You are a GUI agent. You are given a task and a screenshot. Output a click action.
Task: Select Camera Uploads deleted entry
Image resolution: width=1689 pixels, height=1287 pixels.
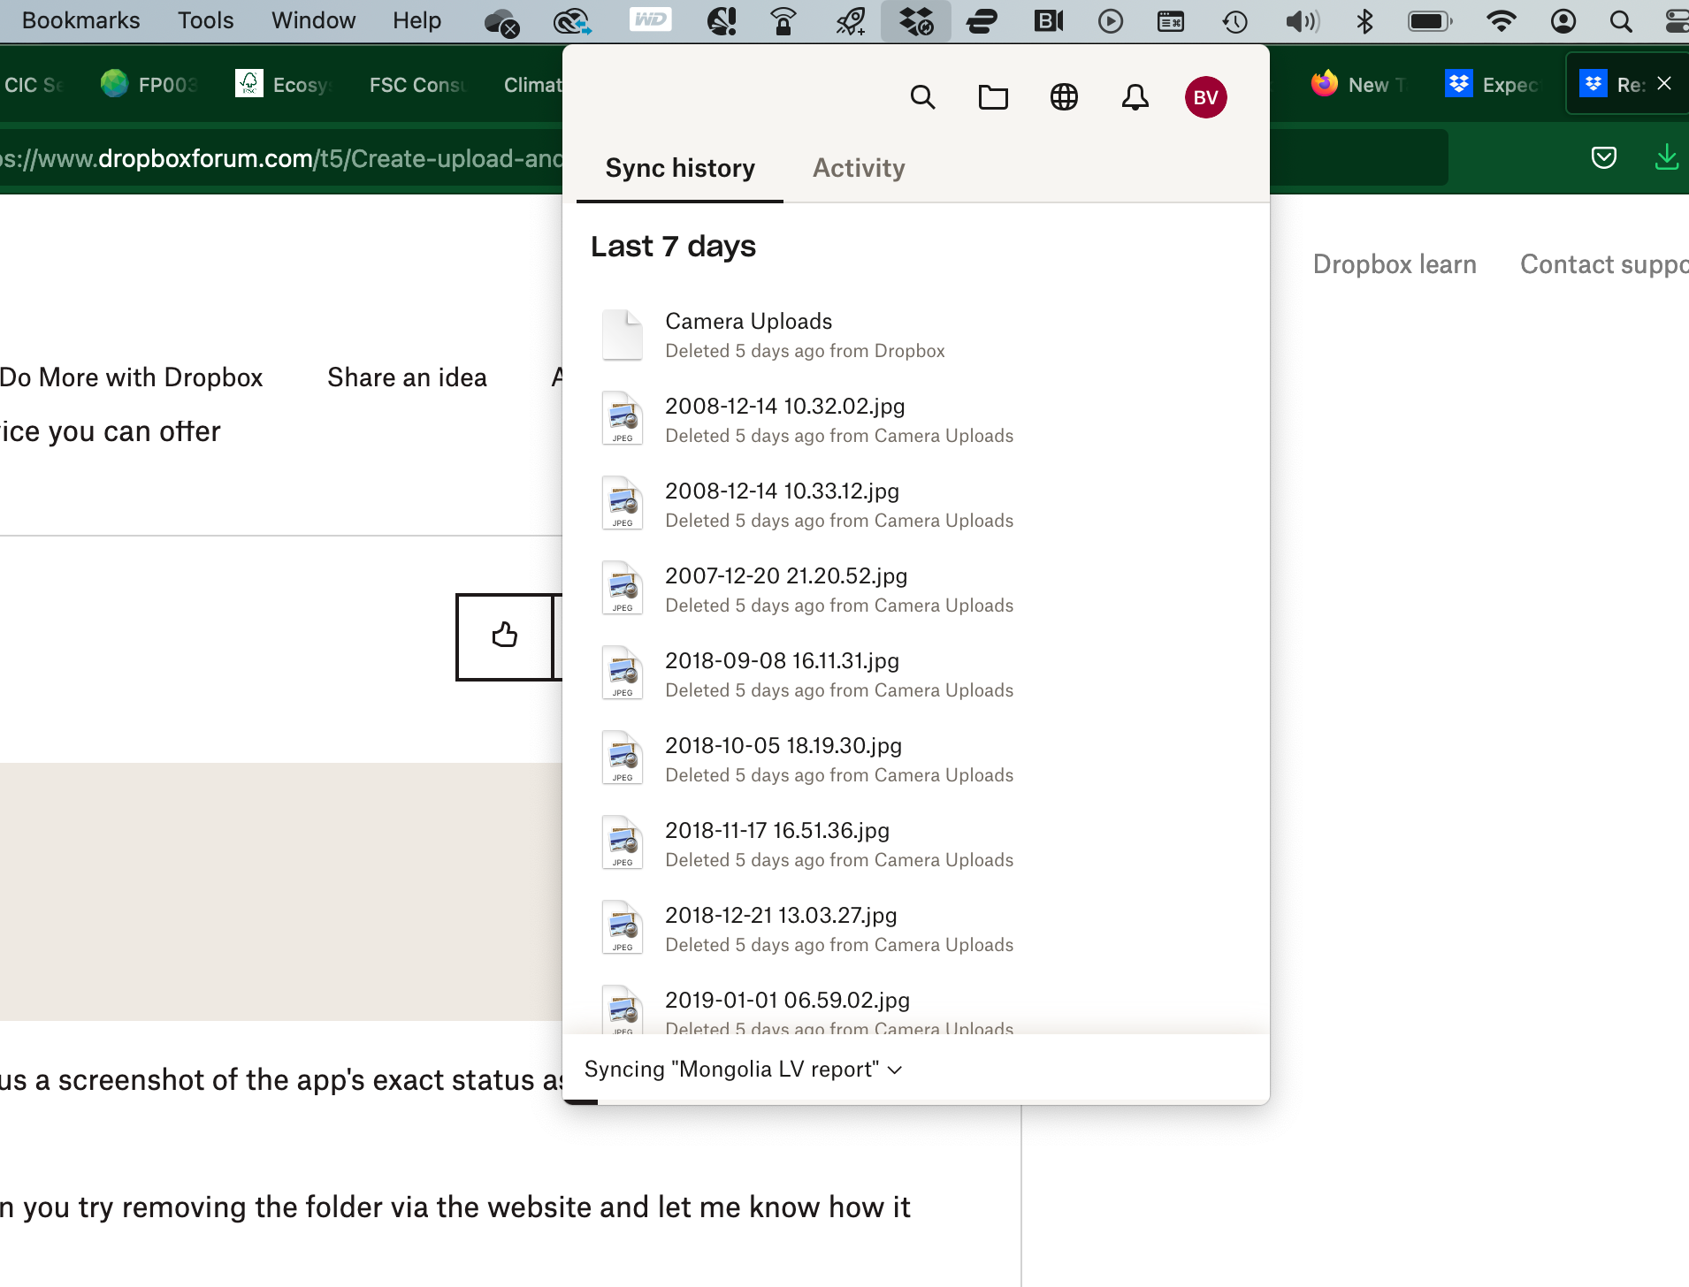click(915, 335)
